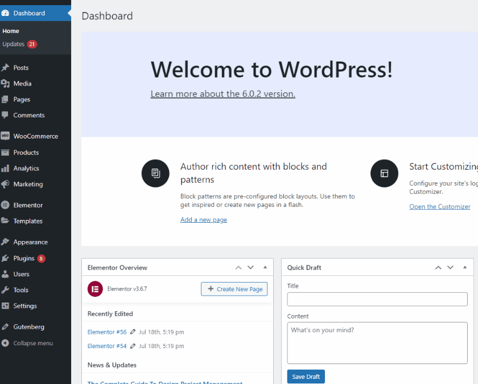Open the Posts menu

tap(21, 68)
